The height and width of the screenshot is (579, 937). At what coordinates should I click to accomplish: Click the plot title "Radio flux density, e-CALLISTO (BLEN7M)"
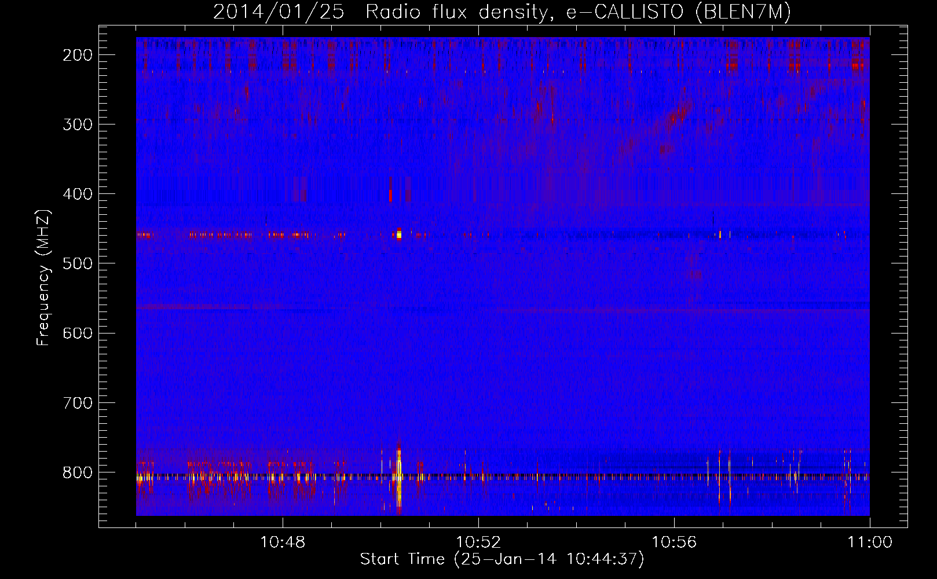point(578,12)
